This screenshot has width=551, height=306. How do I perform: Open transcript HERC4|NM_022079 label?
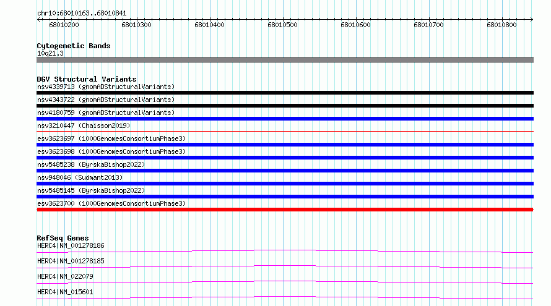[x=65, y=276]
